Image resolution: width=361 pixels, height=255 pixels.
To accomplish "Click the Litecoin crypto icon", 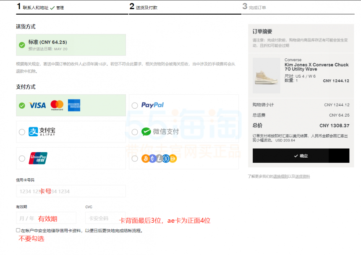I will pos(159,159).
